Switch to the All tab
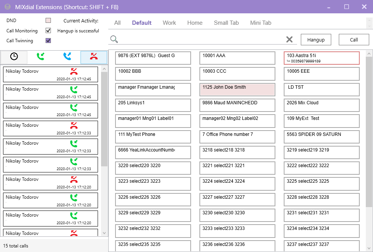This screenshot has width=373, height=252. tap(117, 23)
